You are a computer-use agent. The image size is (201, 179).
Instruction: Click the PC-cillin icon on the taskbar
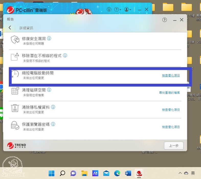click(139, 173)
